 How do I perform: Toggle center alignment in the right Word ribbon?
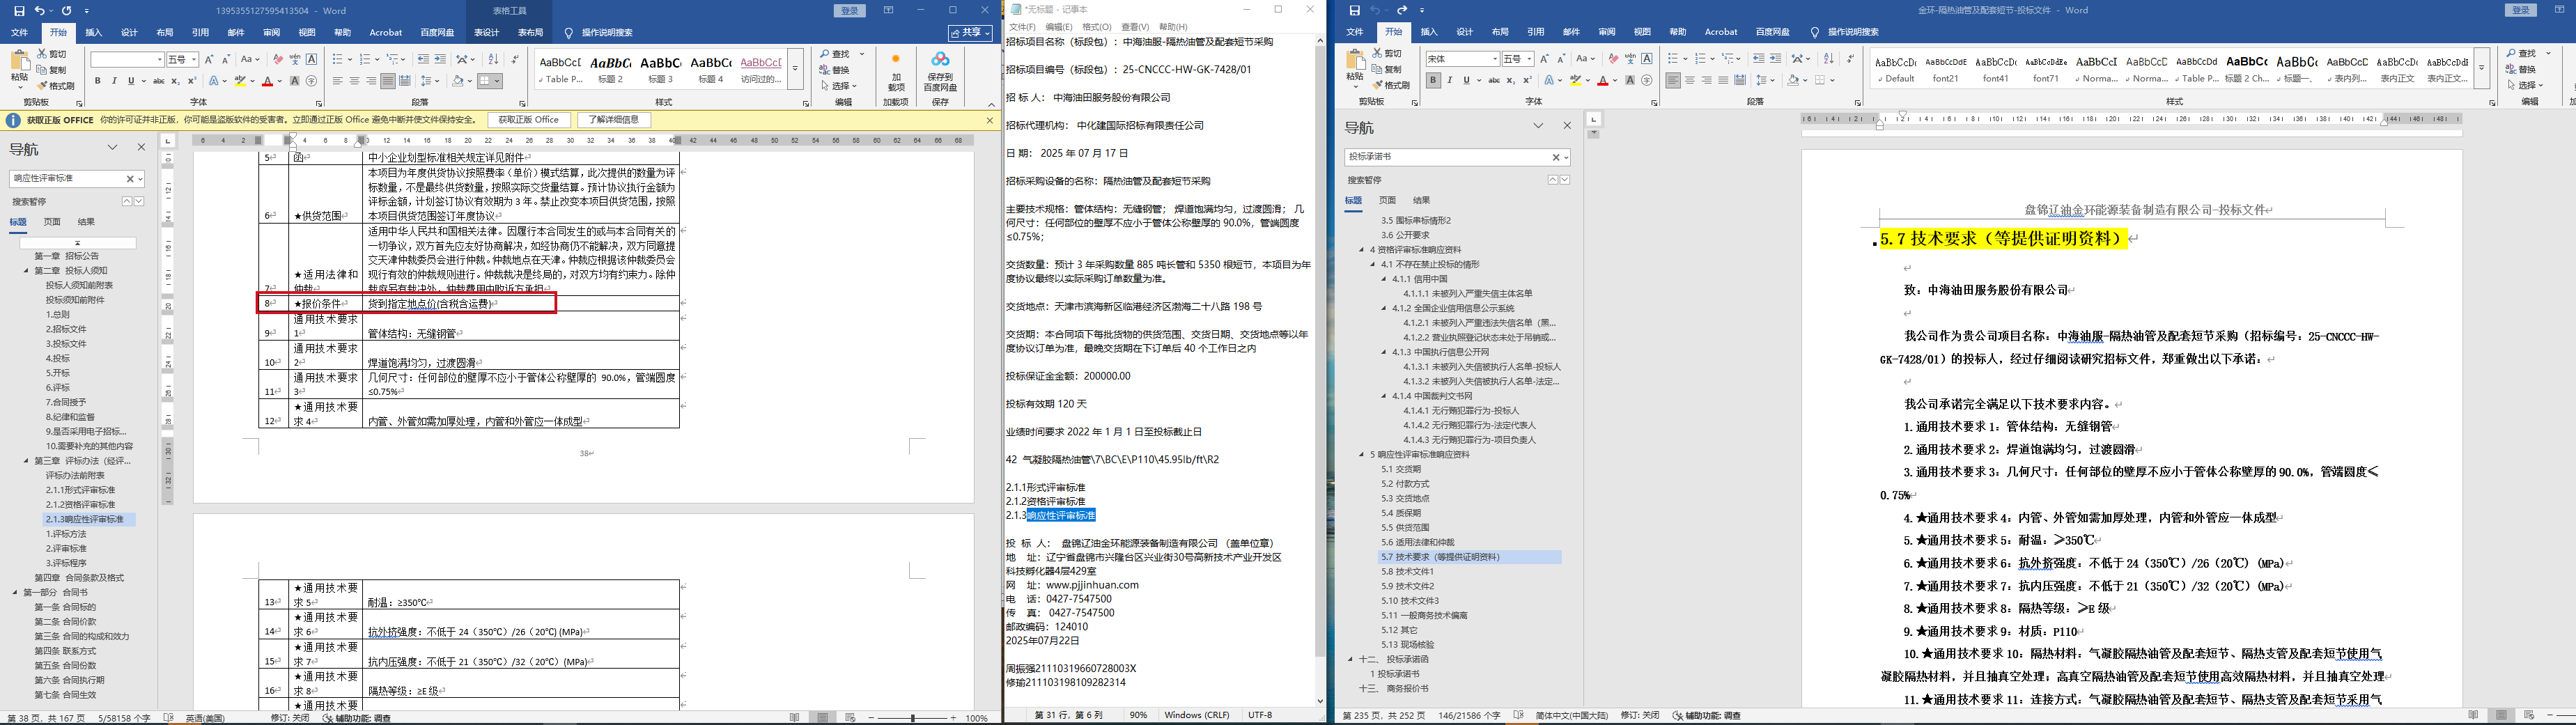1690,80
